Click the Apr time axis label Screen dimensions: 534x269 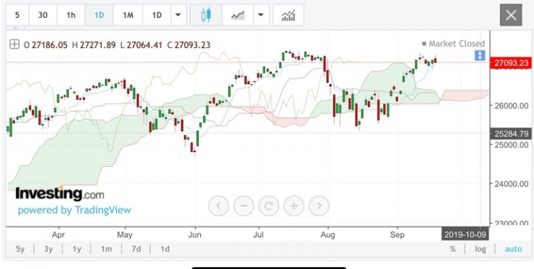(58, 235)
